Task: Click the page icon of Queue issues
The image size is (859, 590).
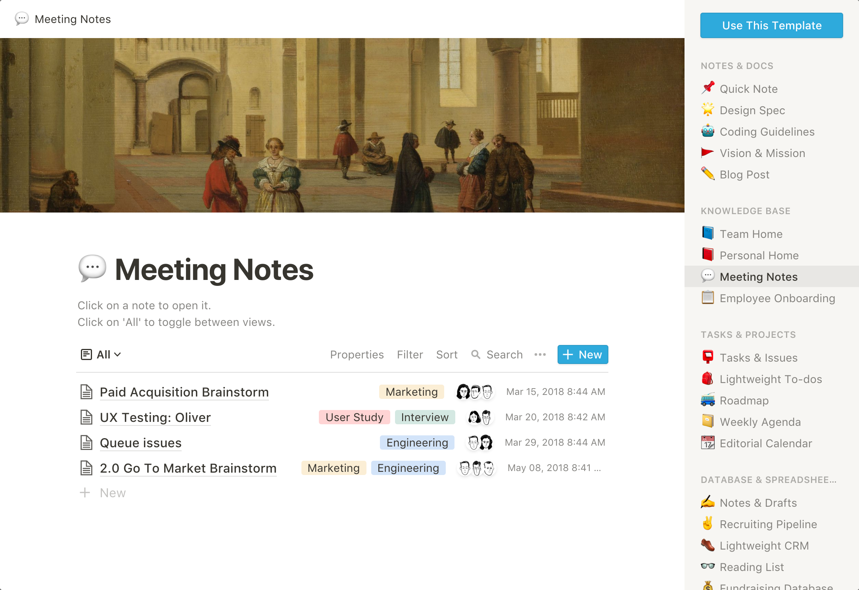Action: pos(86,442)
